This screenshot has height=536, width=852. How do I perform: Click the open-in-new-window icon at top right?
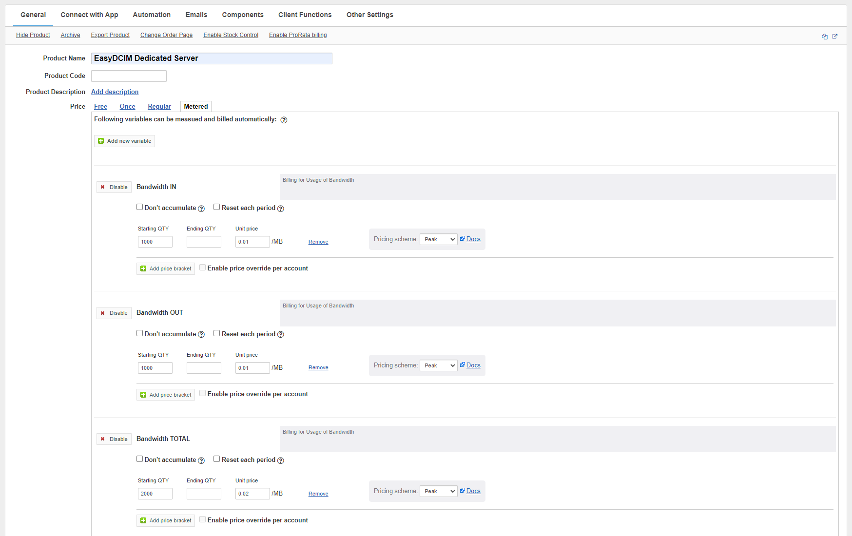tap(834, 37)
